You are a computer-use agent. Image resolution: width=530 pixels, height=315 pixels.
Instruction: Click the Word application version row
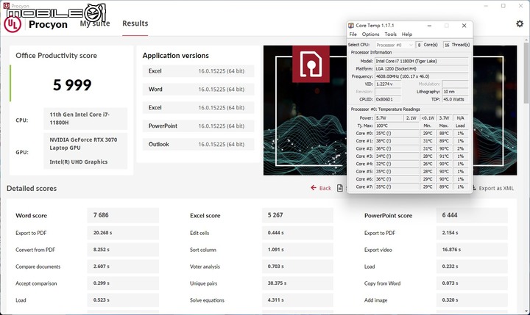(199, 90)
